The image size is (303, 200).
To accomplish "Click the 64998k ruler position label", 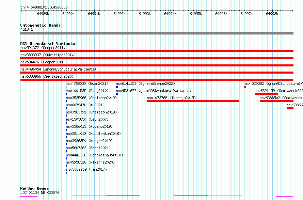I will [272, 14].
